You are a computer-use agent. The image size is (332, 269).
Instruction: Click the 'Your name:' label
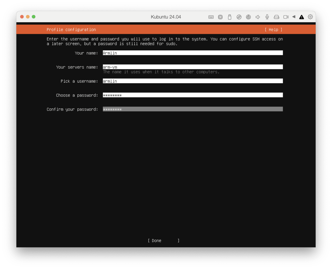click(x=87, y=53)
